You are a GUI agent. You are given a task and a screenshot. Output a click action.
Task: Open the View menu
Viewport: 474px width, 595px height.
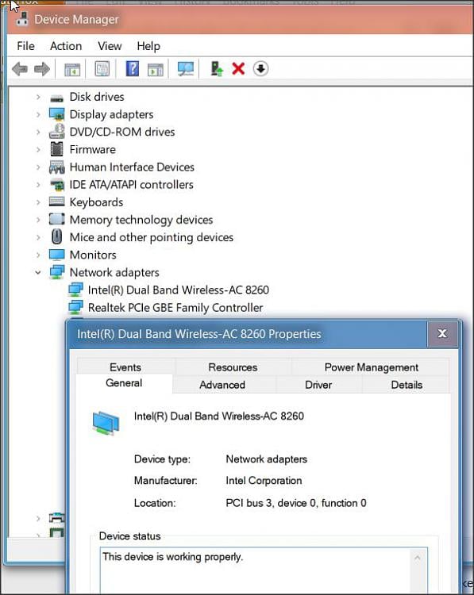110,46
